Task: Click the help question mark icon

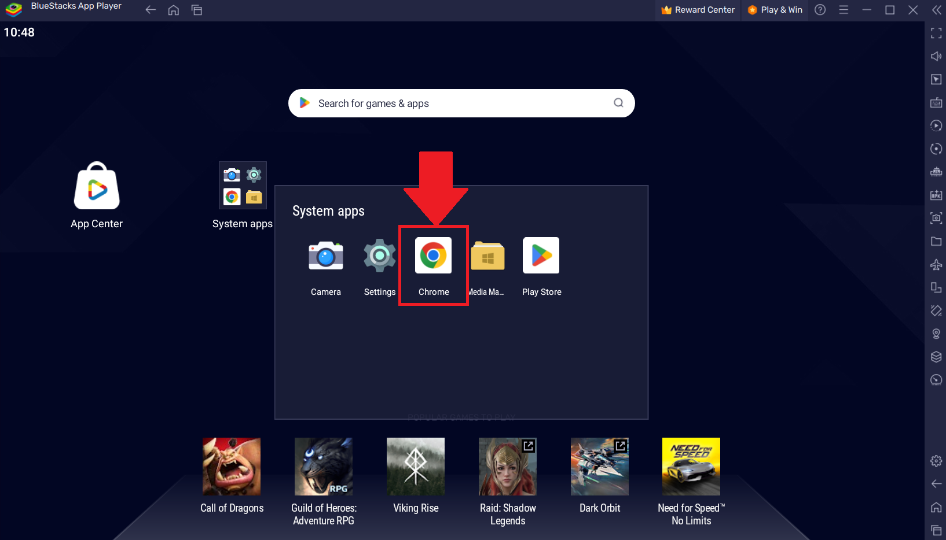Action: coord(820,10)
